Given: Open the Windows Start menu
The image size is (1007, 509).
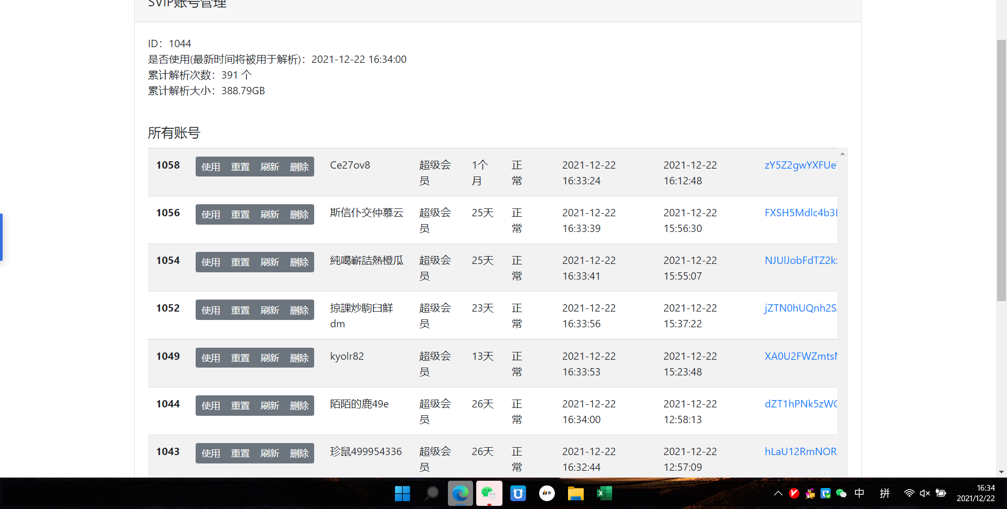Looking at the screenshot, I should 402,493.
